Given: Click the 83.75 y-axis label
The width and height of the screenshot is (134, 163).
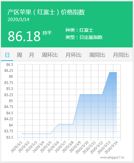Looking at the screenshot, I should (9, 131).
